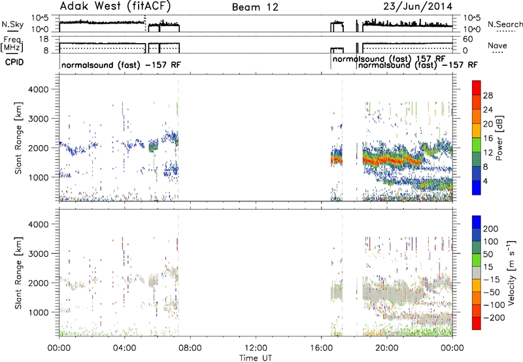Click the 12:00 time axis tick label
This screenshot has height=362, width=523.
[256, 348]
